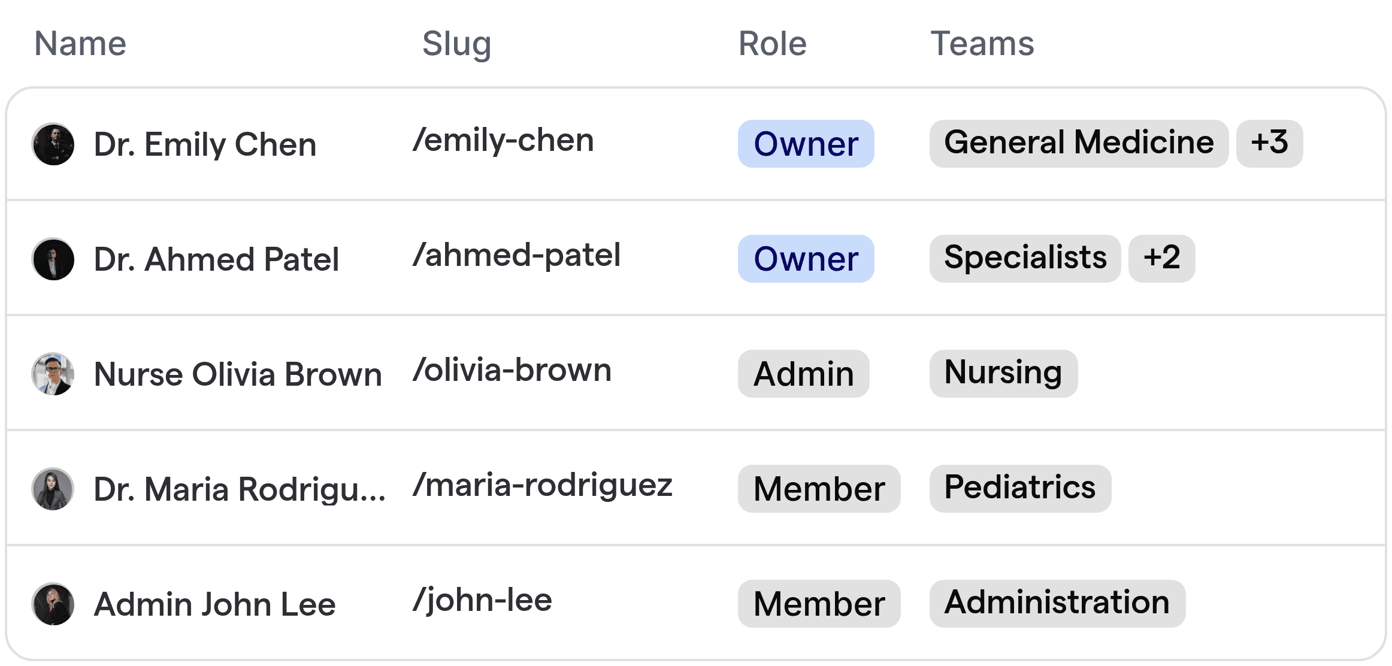Click Dr. Ahmed Patel's profile avatar

pyautogui.click(x=53, y=259)
